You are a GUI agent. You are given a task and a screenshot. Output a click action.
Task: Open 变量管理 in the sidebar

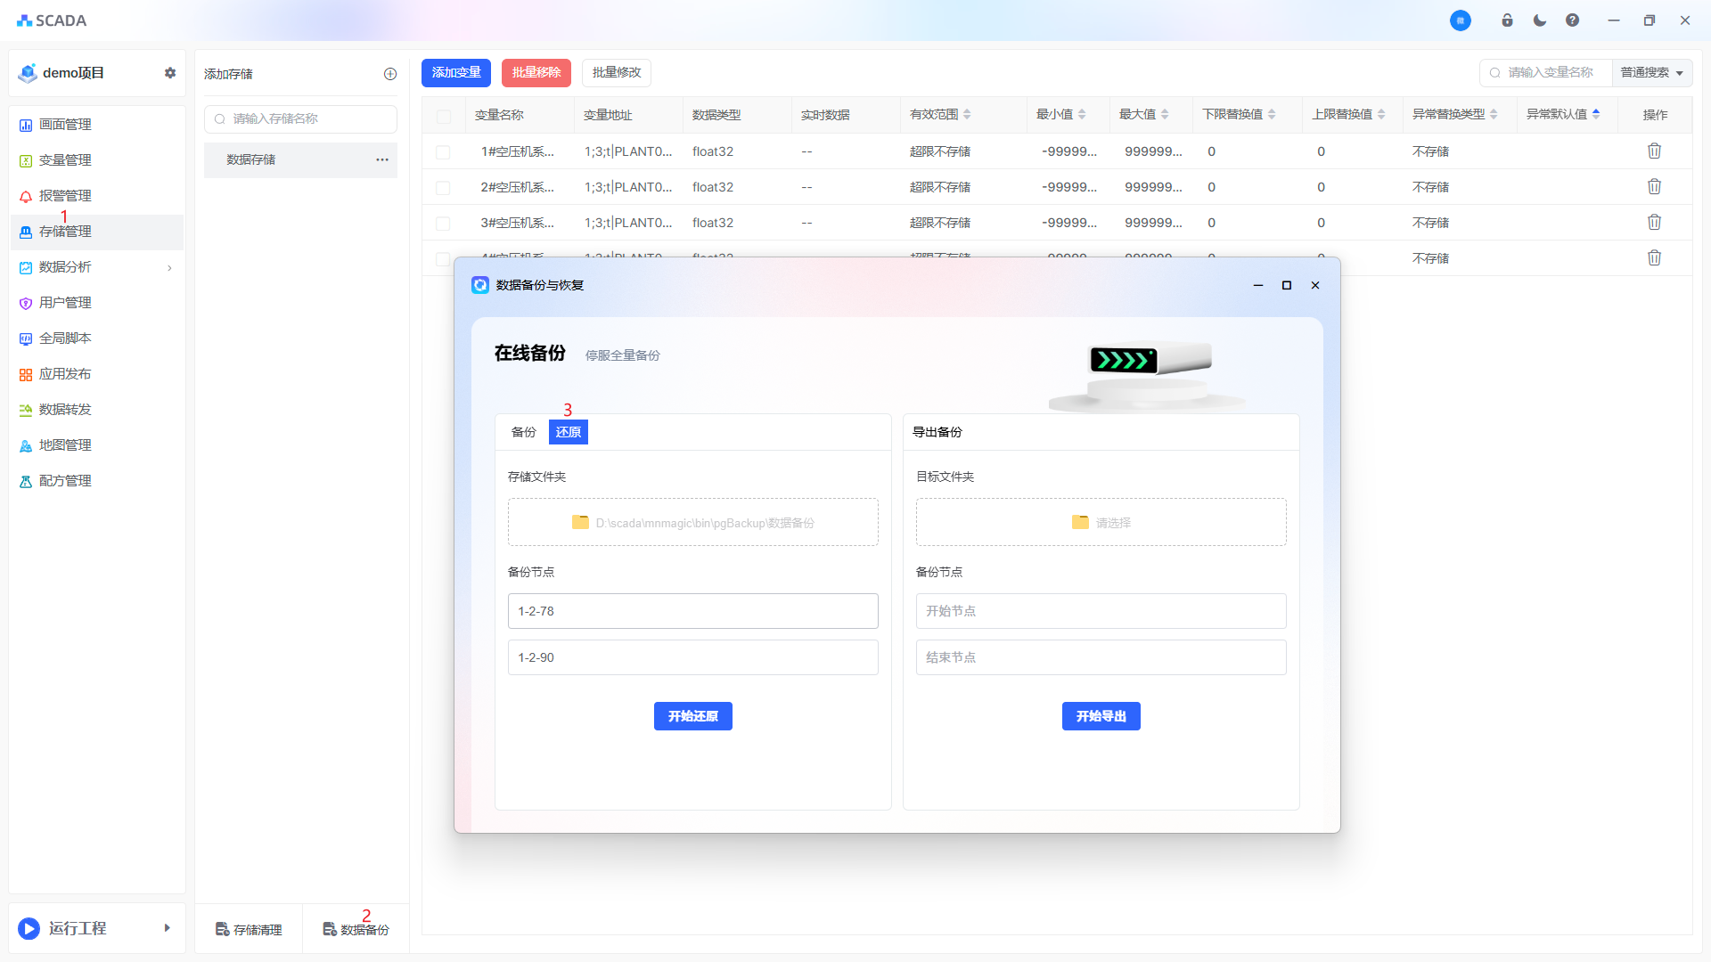[x=65, y=160]
